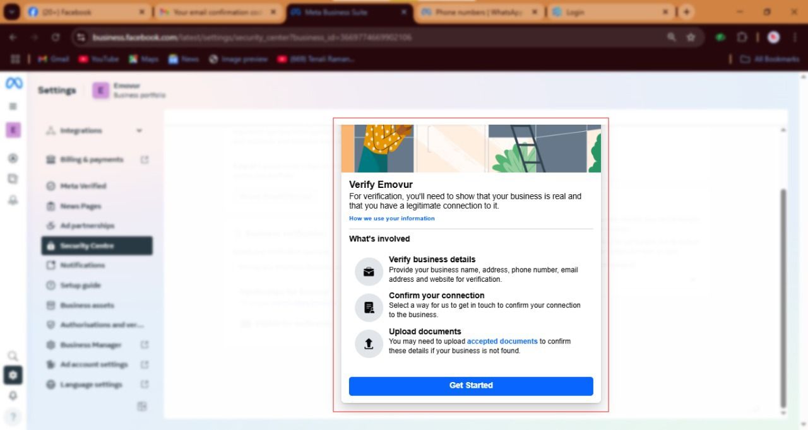808x430 pixels.
Task: Close the Login browser tab
Action: [665, 12]
